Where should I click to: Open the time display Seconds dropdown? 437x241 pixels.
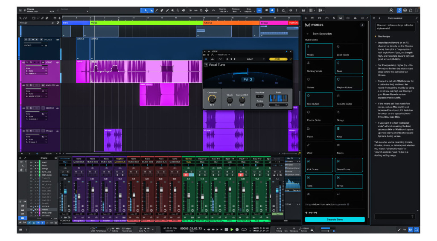tap(170, 231)
